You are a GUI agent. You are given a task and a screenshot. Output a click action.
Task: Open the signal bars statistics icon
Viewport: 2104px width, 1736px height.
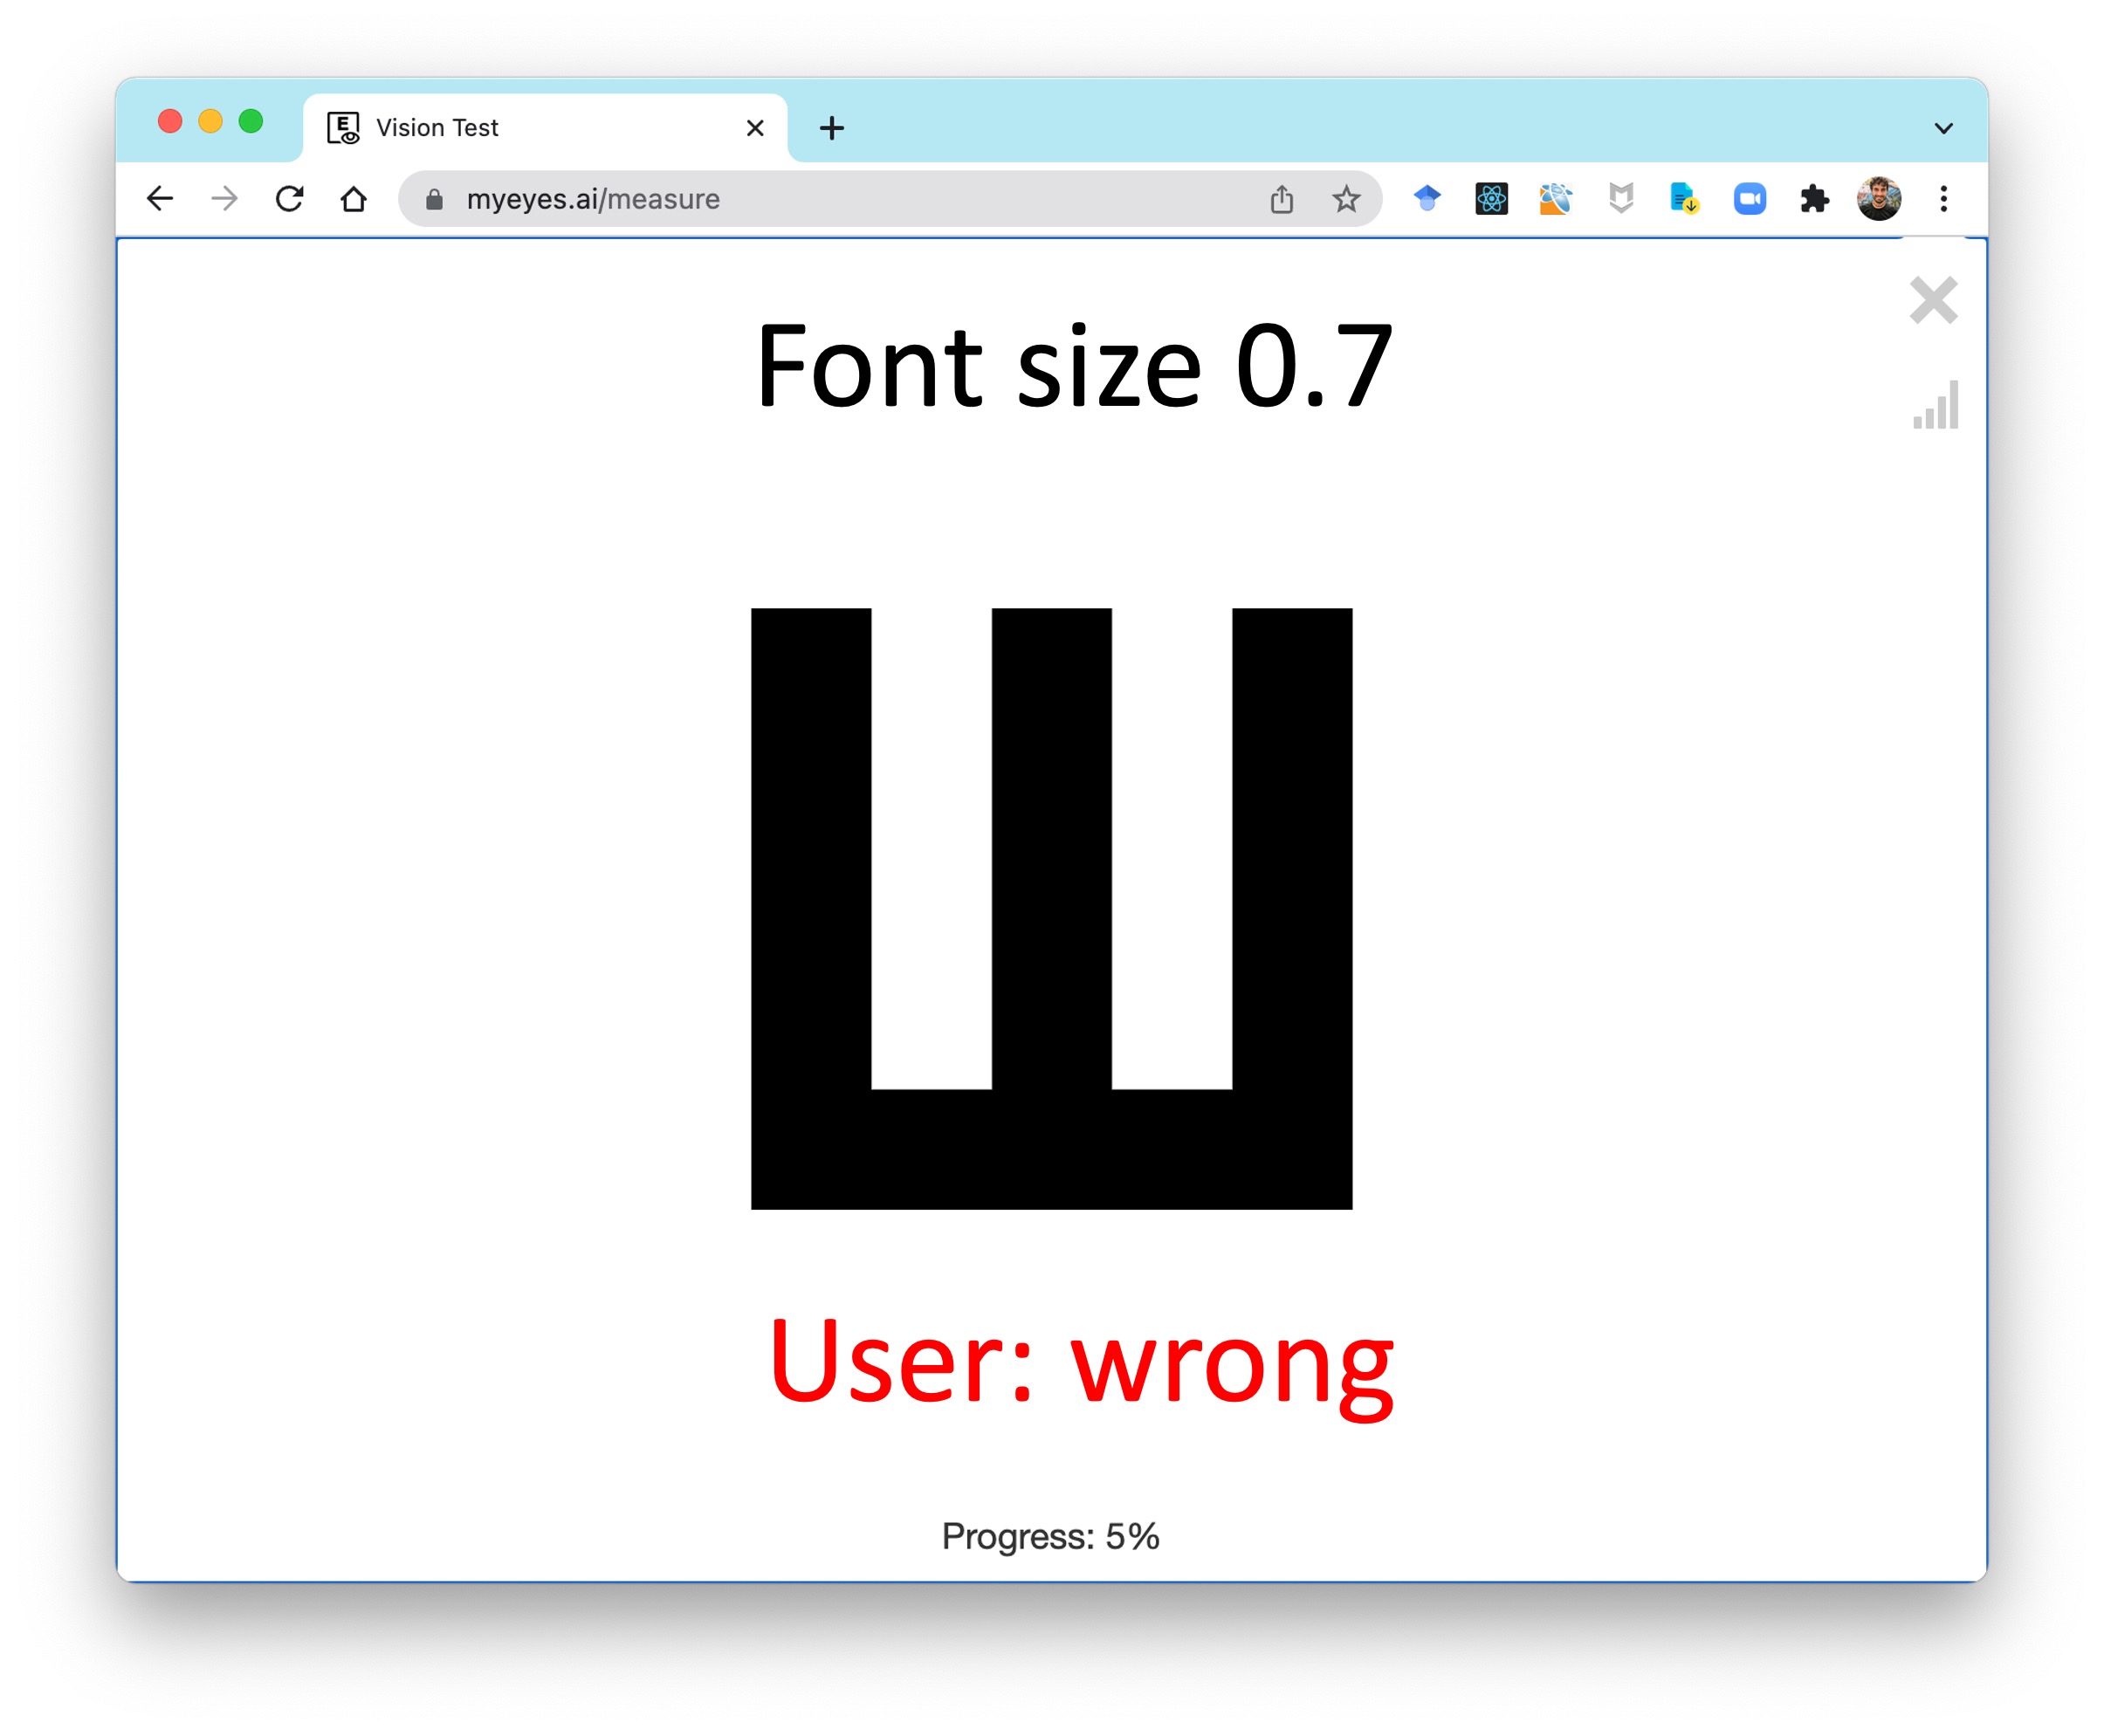(x=1935, y=405)
